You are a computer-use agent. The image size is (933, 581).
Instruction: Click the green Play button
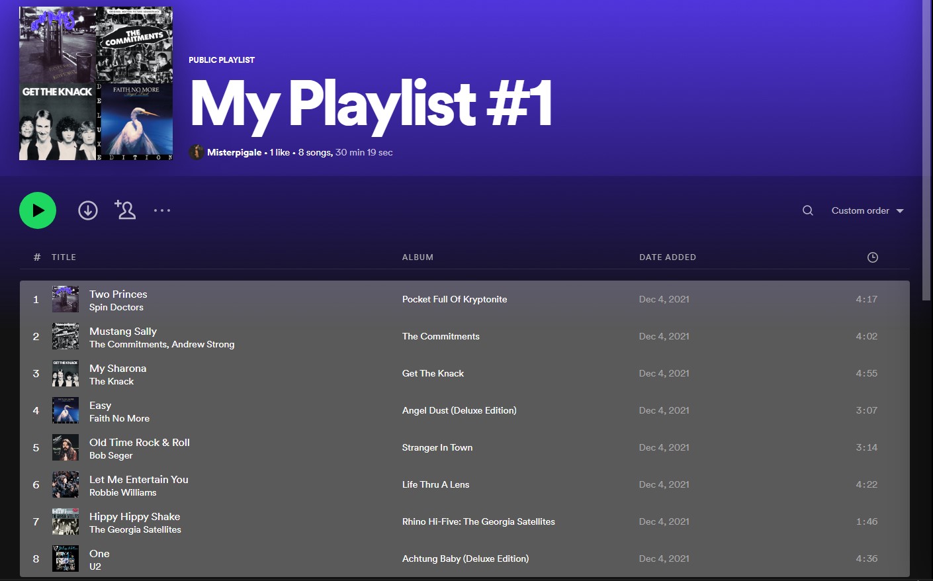point(37,210)
